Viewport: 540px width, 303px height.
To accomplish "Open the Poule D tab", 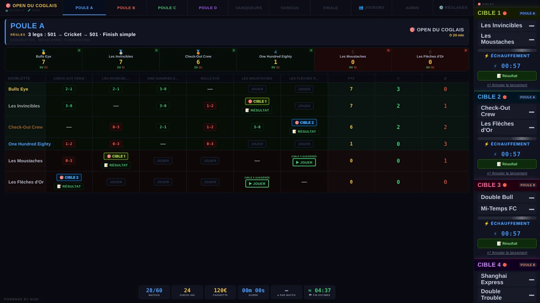I will (x=208, y=8).
